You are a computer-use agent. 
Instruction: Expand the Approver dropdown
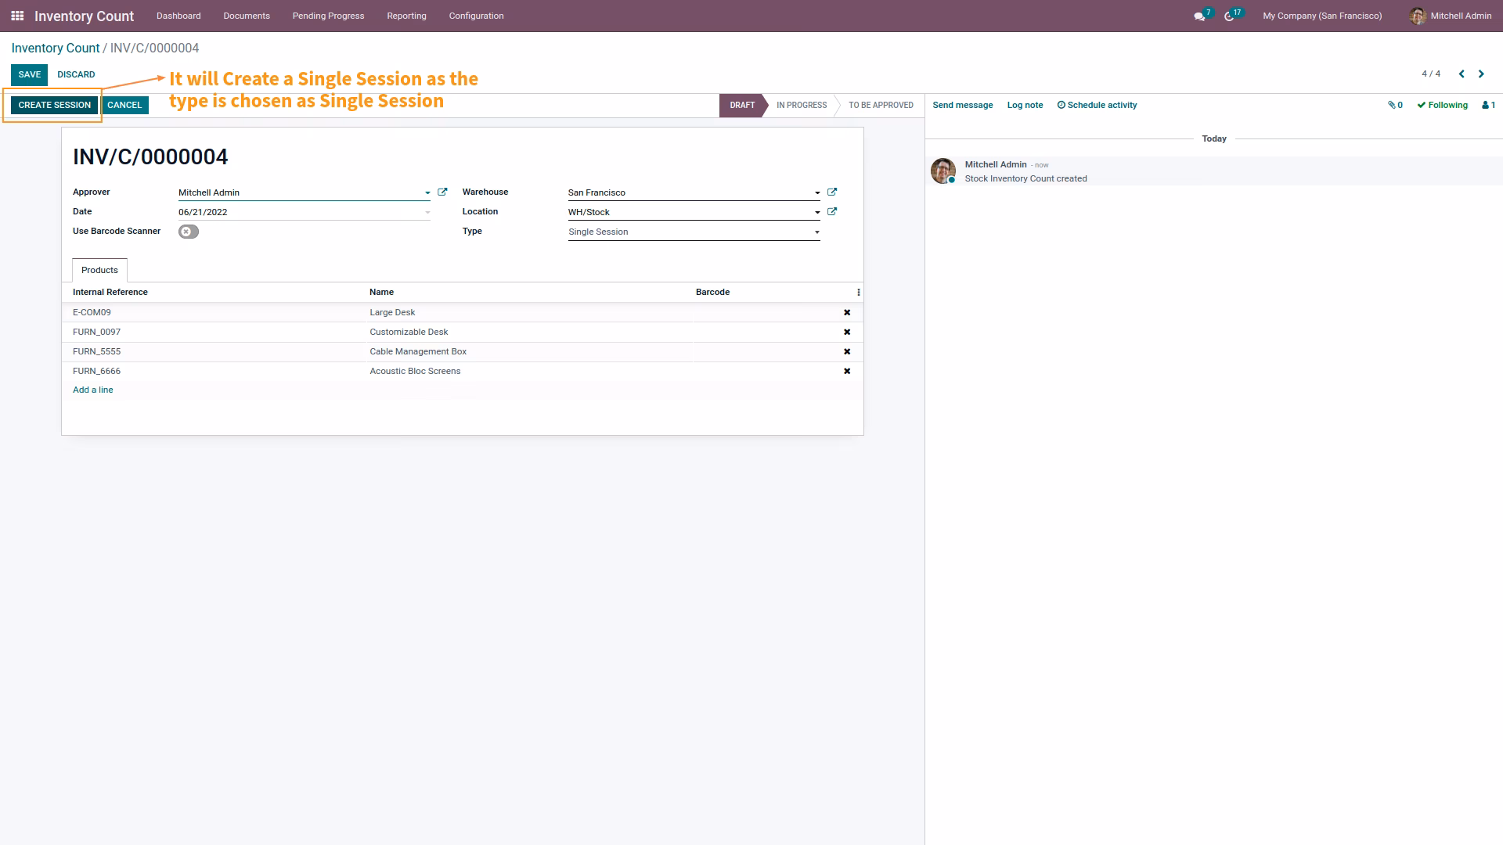coord(427,192)
